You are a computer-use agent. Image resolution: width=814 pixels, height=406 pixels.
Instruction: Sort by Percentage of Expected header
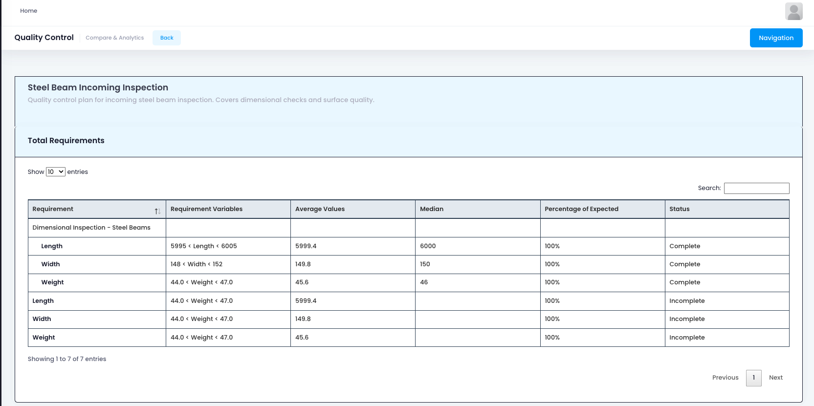tap(581, 209)
